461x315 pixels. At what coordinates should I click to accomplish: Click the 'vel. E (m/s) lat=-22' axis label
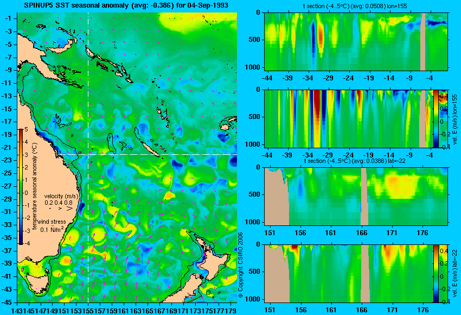click(x=455, y=274)
